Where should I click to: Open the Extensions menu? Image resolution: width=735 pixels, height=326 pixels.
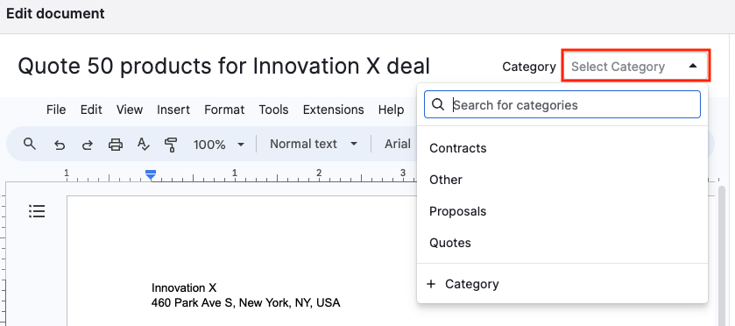tap(333, 110)
